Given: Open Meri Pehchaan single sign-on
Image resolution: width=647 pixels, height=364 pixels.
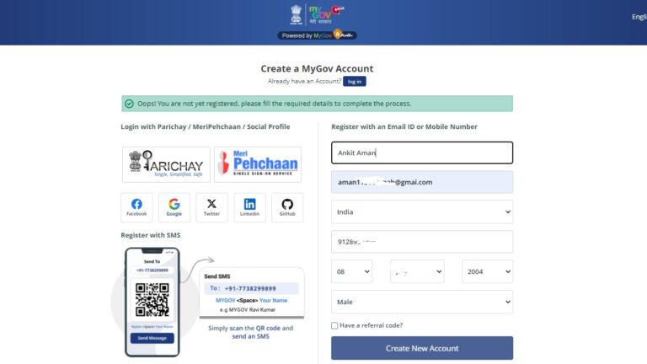Looking at the screenshot, I should click(257, 164).
